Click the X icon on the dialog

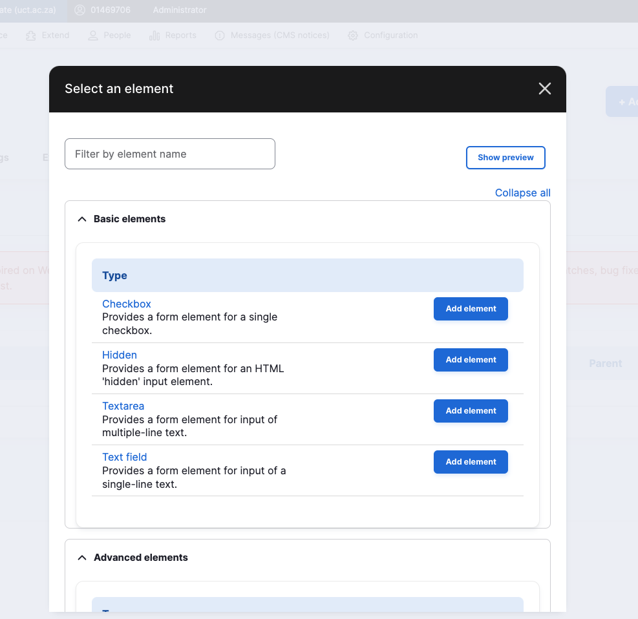(x=544, y=89)
